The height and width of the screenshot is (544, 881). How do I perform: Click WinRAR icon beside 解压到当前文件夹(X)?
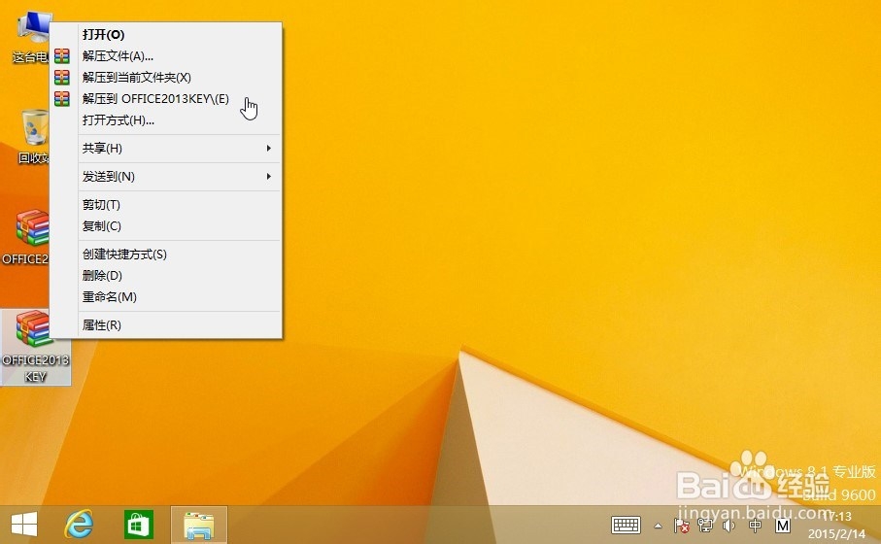point(62,77)
